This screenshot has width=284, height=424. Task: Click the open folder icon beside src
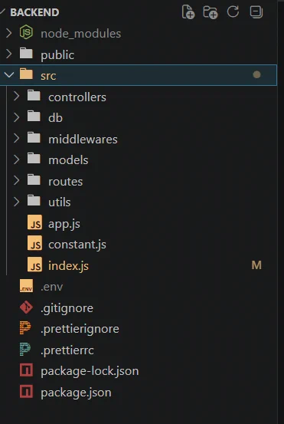(x=26, y=74)
